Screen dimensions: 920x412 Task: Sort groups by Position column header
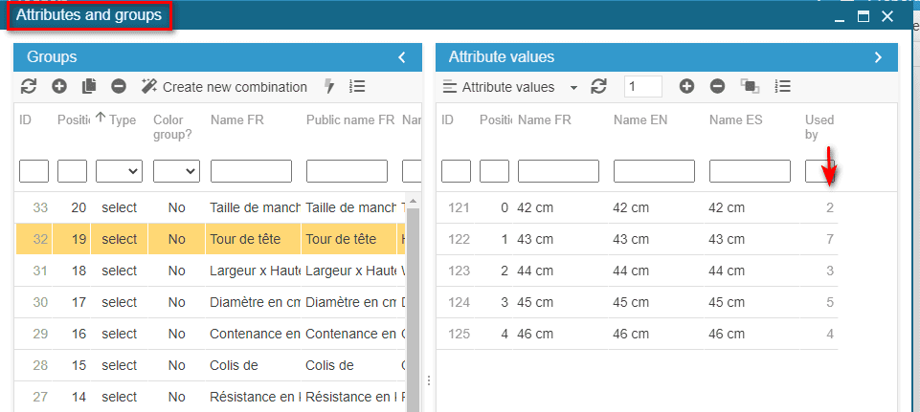73,120
